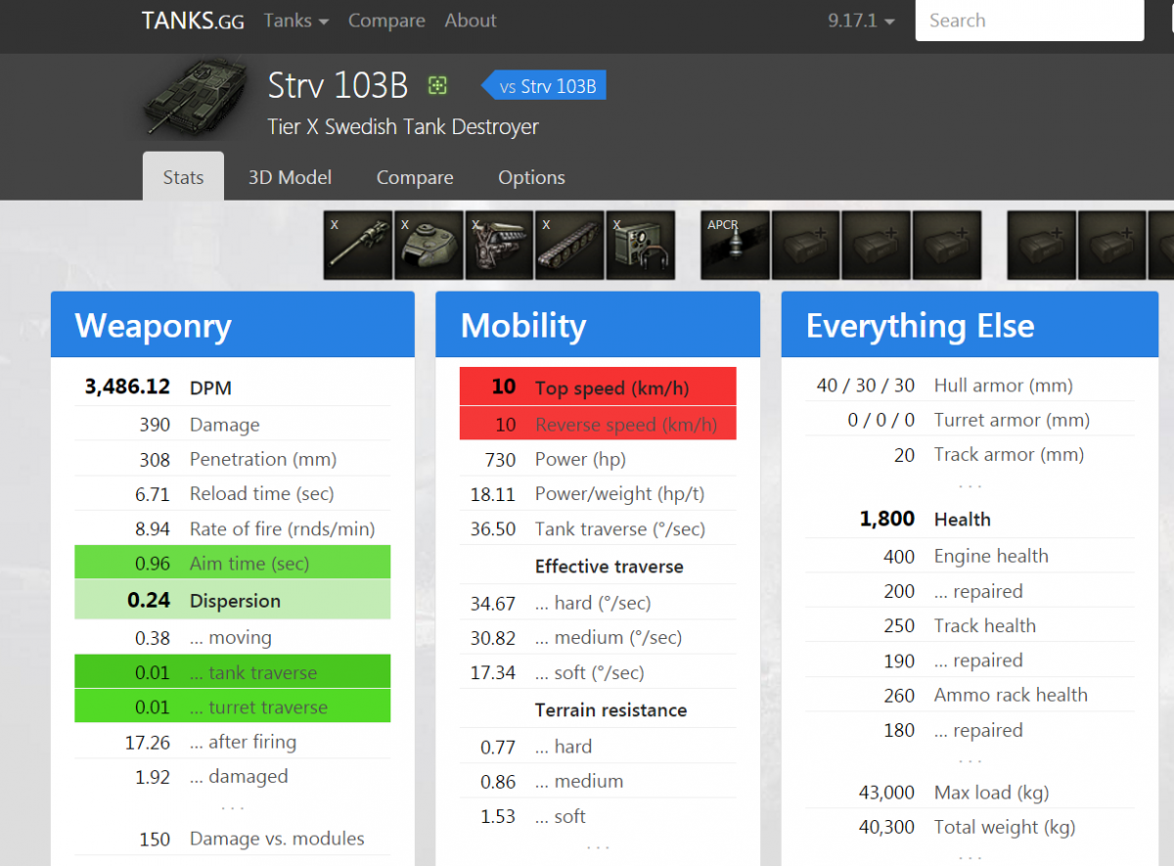Image resolution: width=1174 pixels, height=866 pixels.
Task: Select the Terrain resistance heading
Action: tap(610, 710)
